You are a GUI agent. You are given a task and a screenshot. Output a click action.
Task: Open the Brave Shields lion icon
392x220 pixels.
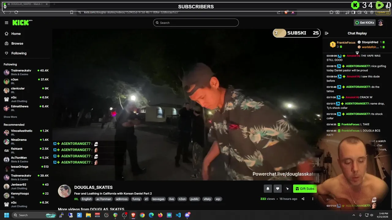(x=286, y=12)
